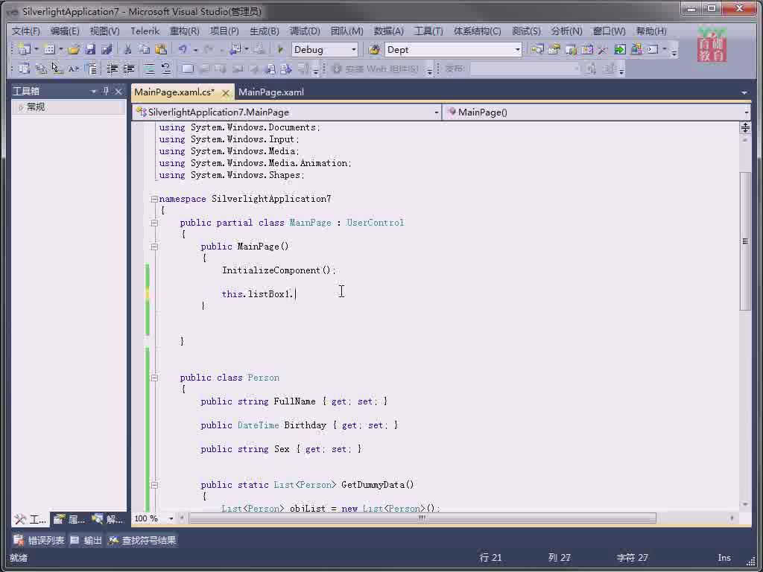
Task: Click the New Project toolbar icon
Action: (25, 49)
